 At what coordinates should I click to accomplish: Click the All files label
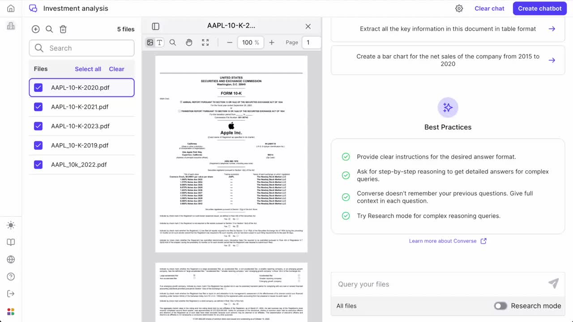(x=346, y=306)
